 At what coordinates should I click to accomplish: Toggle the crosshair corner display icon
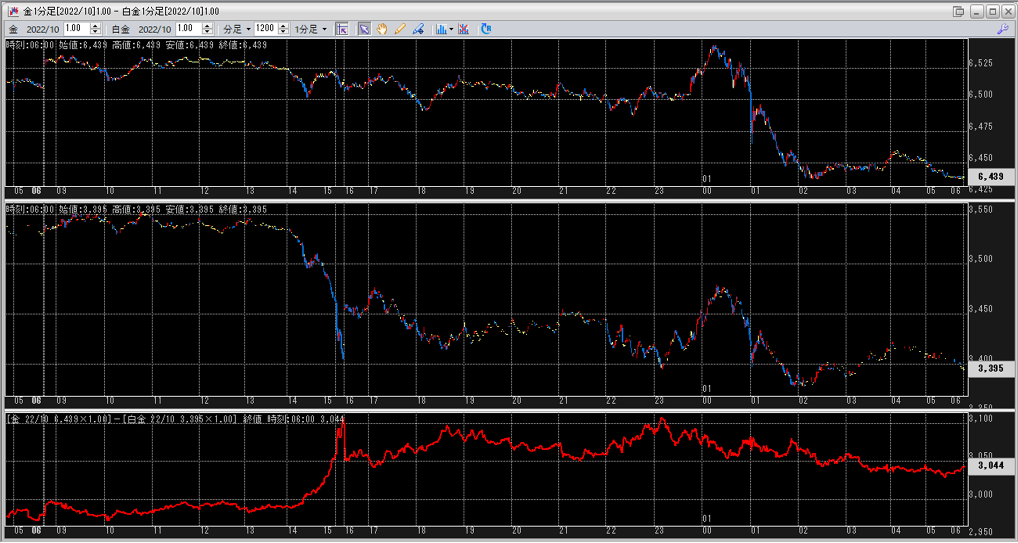342,29
